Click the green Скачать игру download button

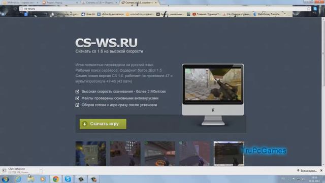point(103,124)
